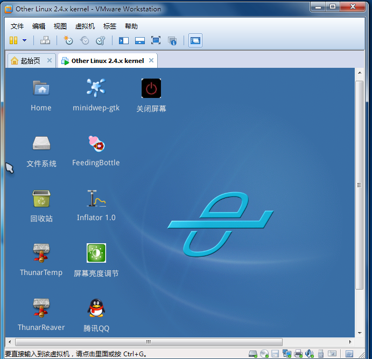The width and height of the screenshot is (372, 359).
Task: Revert to the previous snapshot
Action: pos(85,40)
